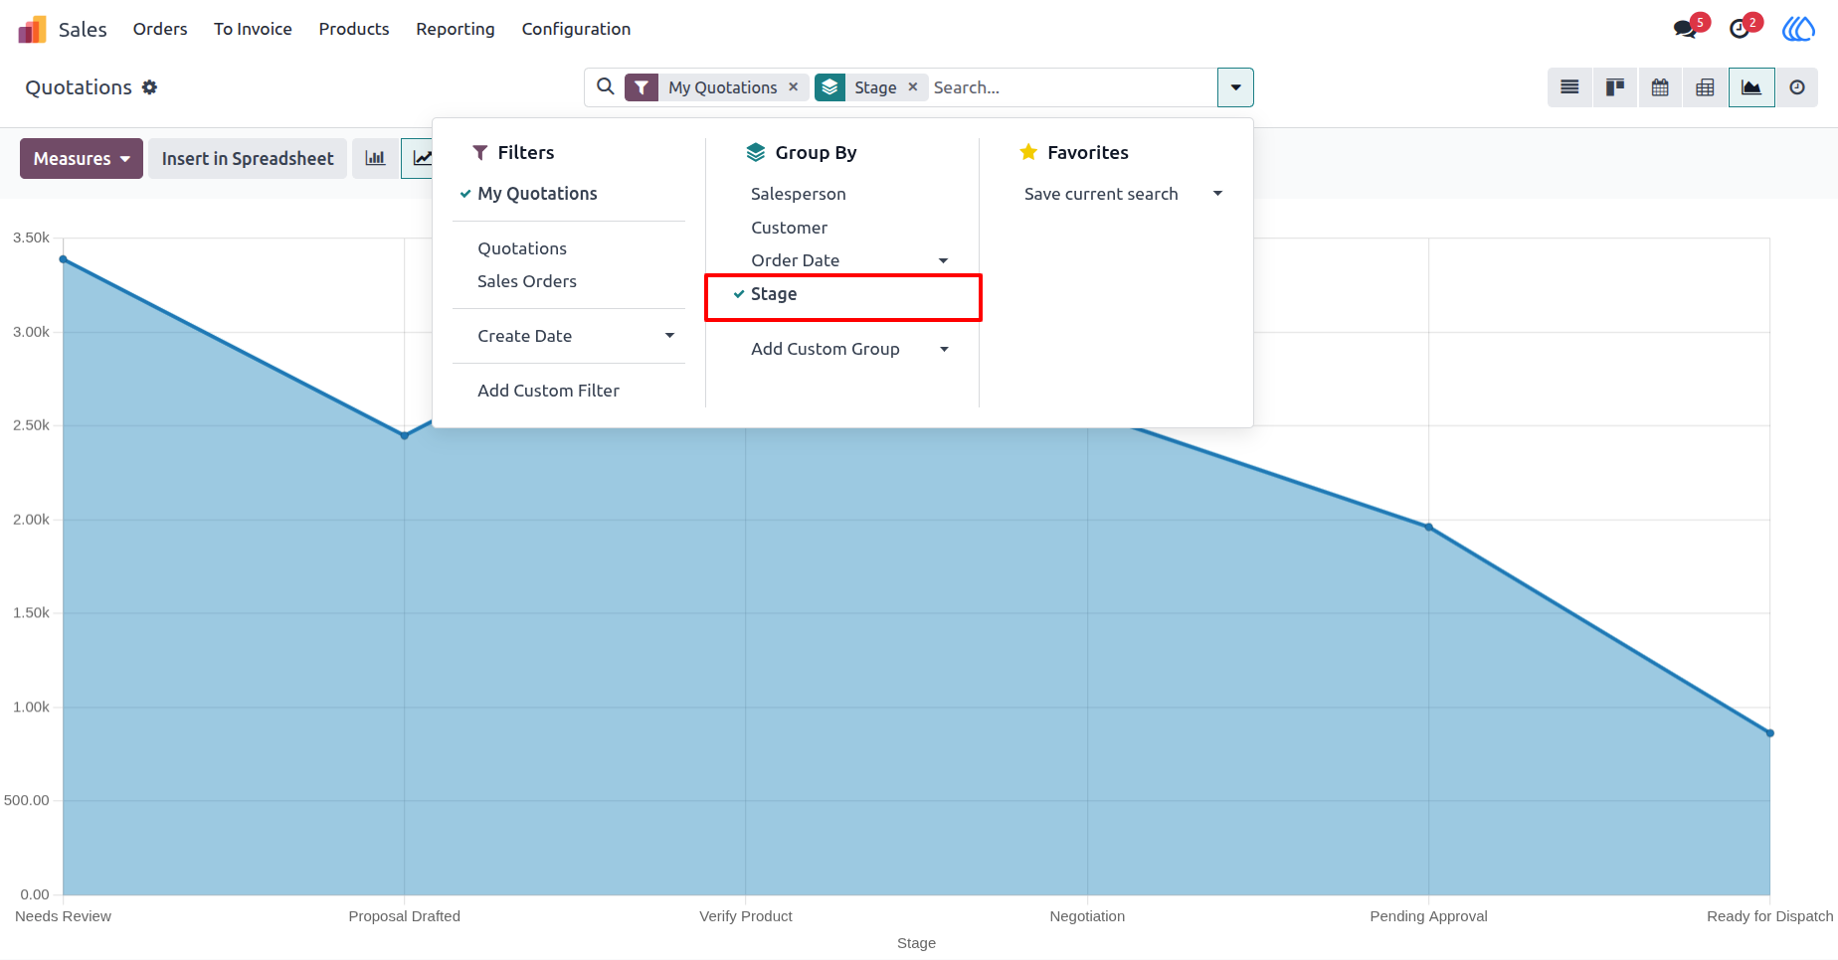Open Quotations settings gear

coord(149,87)
